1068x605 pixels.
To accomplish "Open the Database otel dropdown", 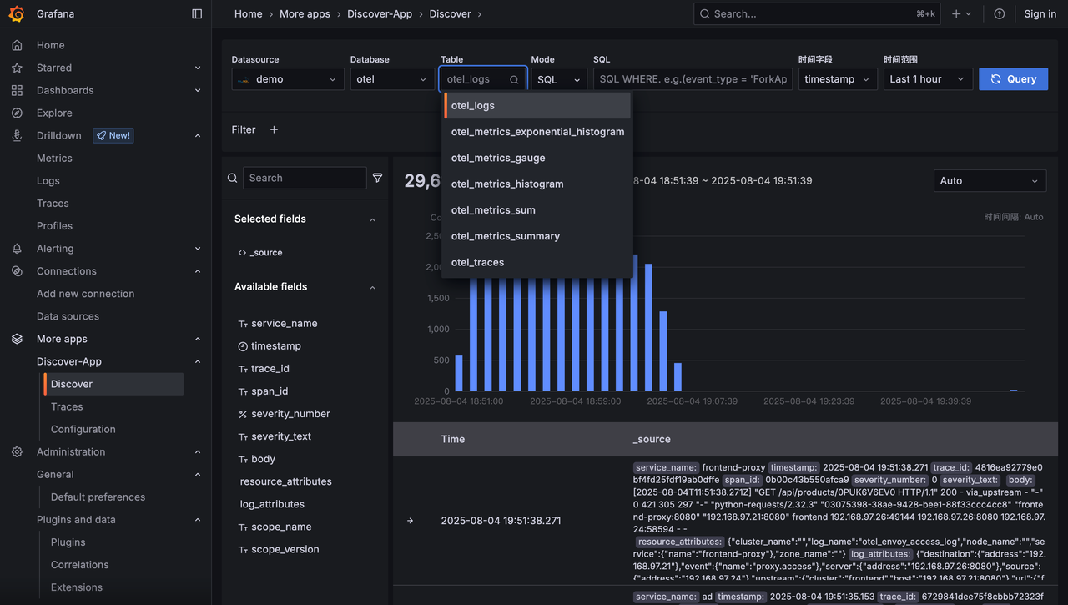I will coord(392,79).
